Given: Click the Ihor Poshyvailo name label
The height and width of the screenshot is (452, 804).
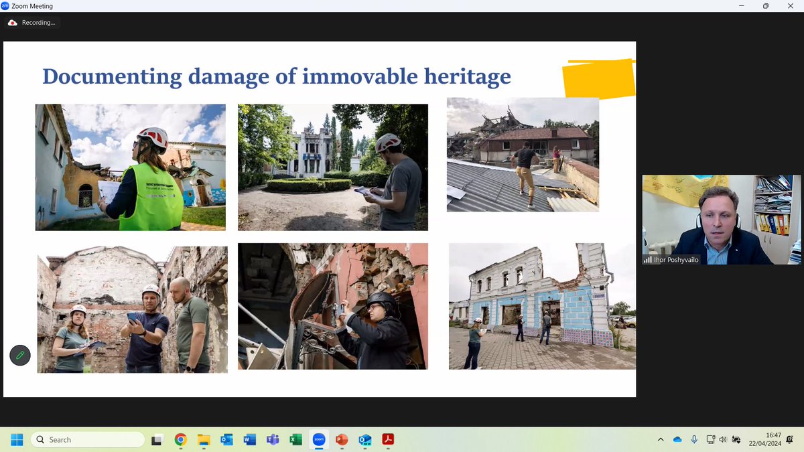Looking at the screenshot, I should pos(677,259).
